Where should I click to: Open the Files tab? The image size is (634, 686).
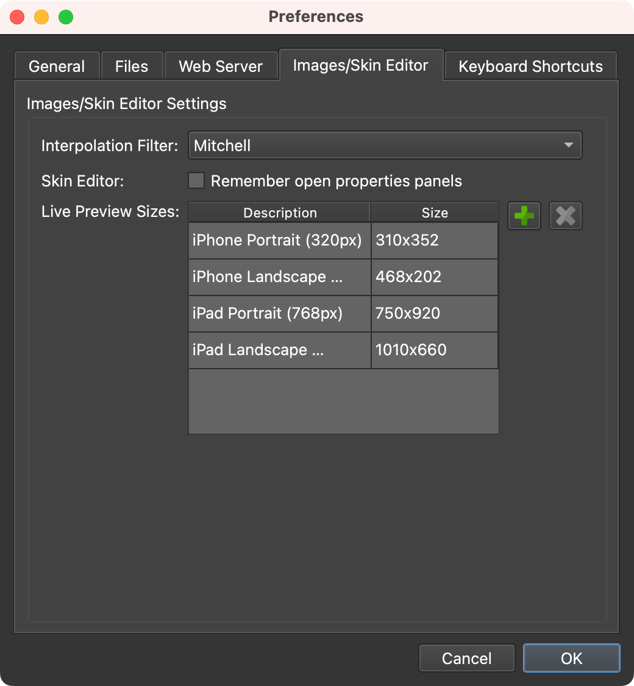[132, 66]
